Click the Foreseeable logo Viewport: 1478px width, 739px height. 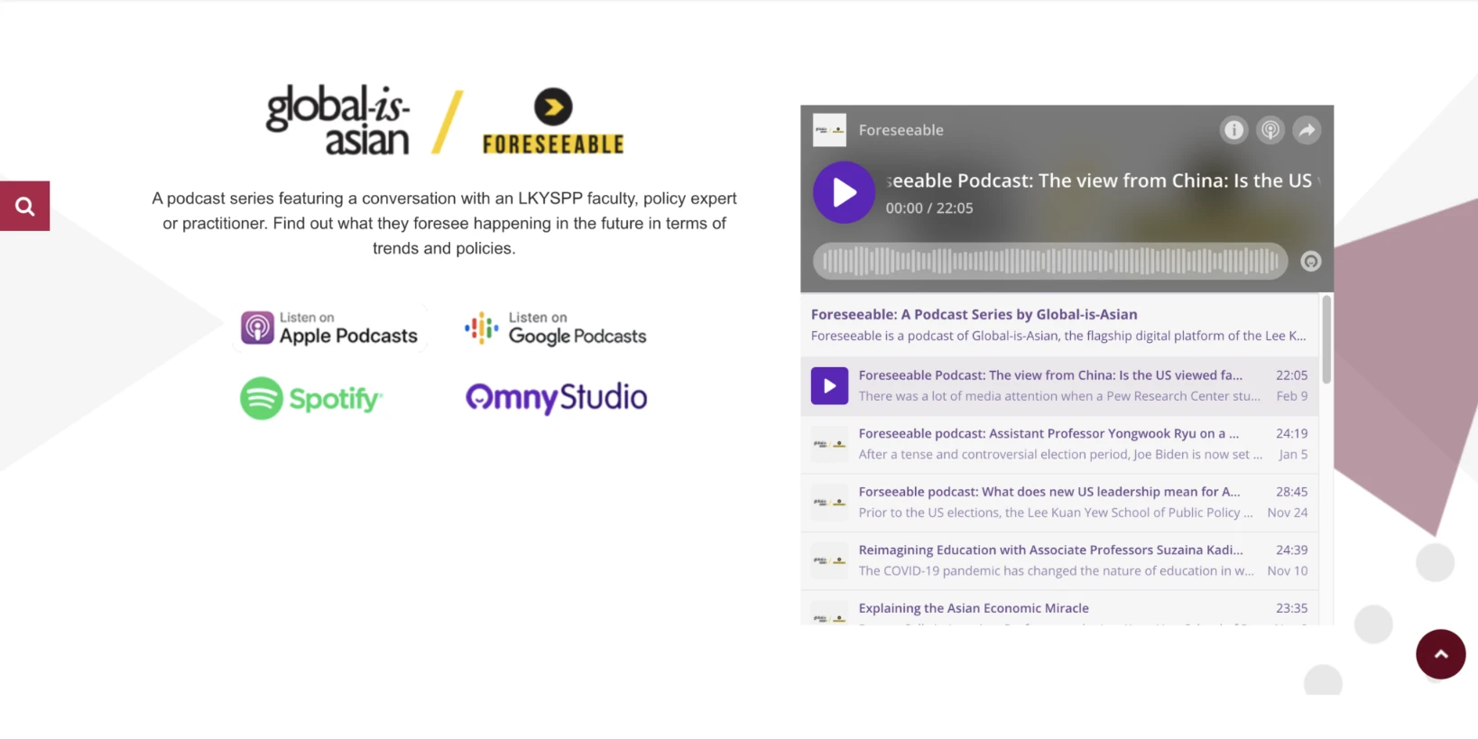tap(553, 121)
